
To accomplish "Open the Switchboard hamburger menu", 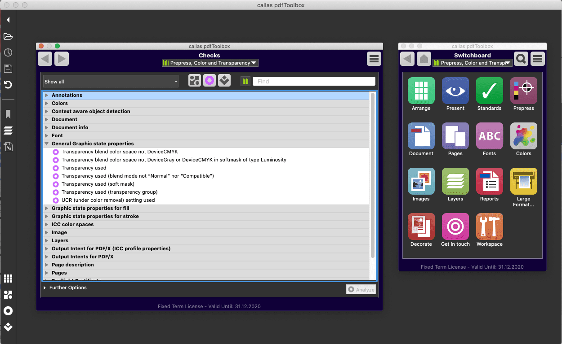I will (538, 59).
